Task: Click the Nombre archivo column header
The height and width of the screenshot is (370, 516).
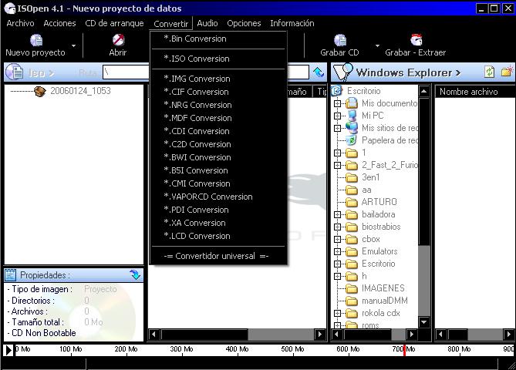Action: 468,92
